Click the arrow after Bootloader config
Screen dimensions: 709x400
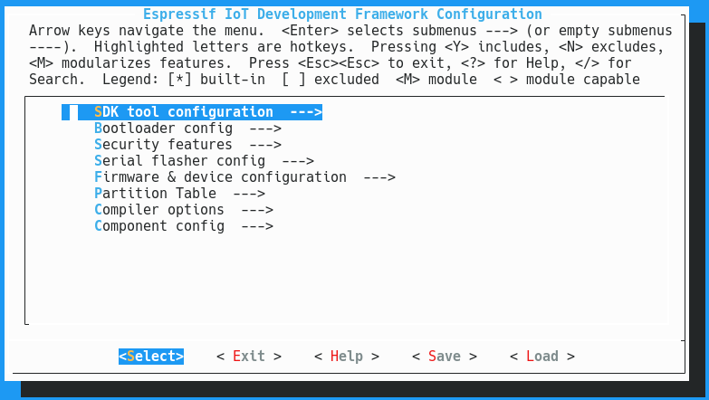click(x=265, y=129)
